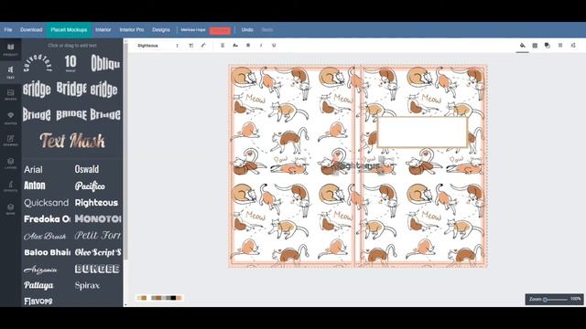Click the Melissa Hope account name
Screen dimensions: 586x329
(x=193, y=30)
